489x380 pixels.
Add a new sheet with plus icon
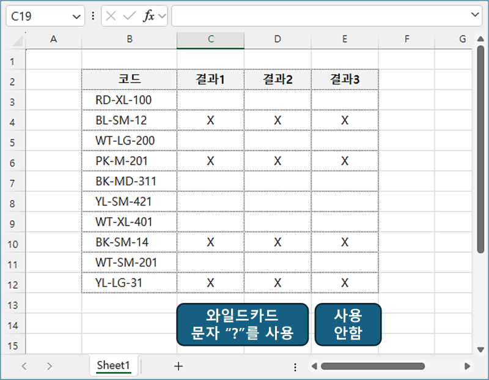178,366
